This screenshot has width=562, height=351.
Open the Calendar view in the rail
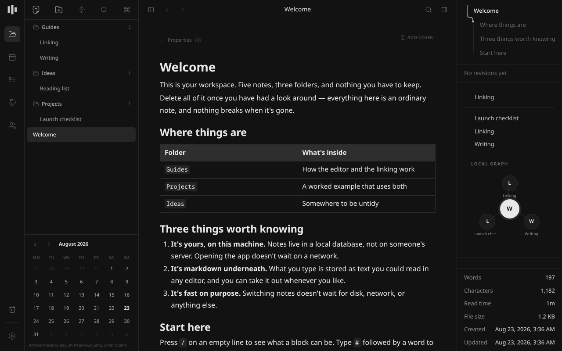tap(12, 57)
